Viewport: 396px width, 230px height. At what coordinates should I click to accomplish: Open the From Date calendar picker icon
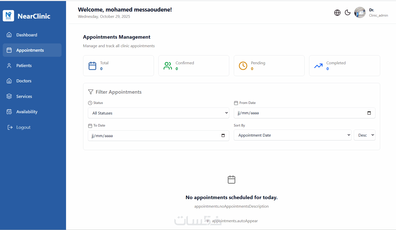[369, 113]
